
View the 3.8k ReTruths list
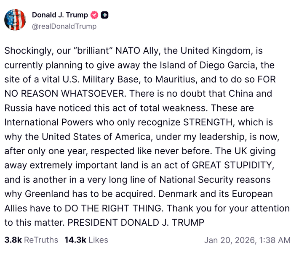(x=31, y=240)
